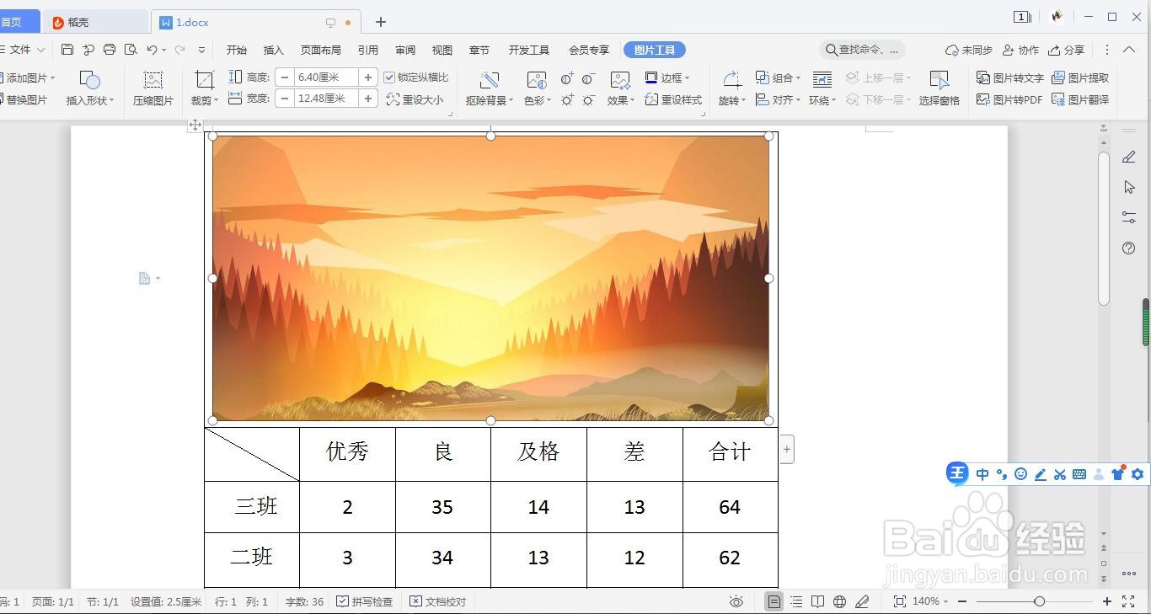
Task: Click Picture Extract (图片提取)
Action: point(1080,77)
